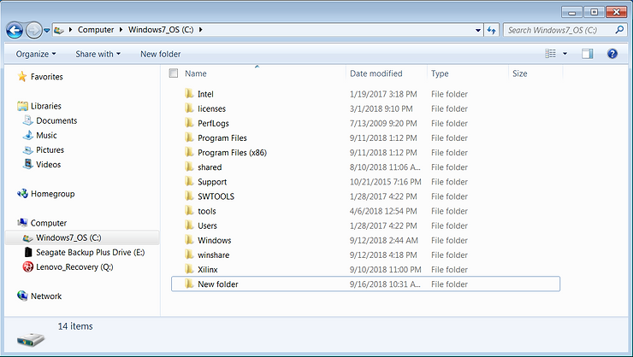The image size is (633, 357).
Task: Expand the arrow before Computer in breadcrumb
Action: (71, 30)
